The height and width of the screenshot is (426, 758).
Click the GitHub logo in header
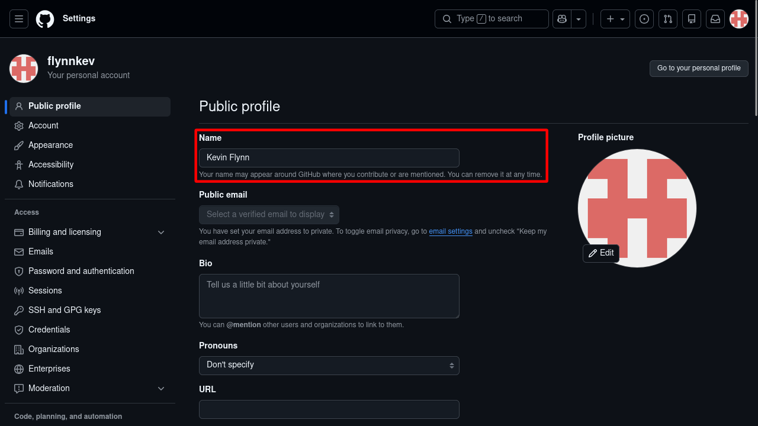pos(45,19)
